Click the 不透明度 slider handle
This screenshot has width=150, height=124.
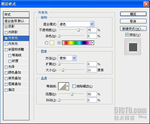(78, 30)
